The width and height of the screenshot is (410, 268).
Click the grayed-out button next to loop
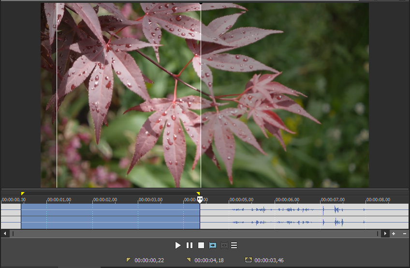[x=224, y=245]
